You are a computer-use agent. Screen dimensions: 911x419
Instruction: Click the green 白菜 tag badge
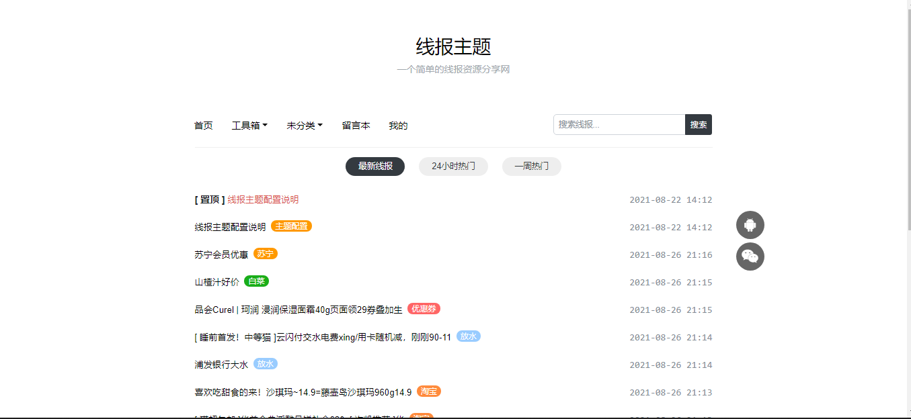click(255, 281)
